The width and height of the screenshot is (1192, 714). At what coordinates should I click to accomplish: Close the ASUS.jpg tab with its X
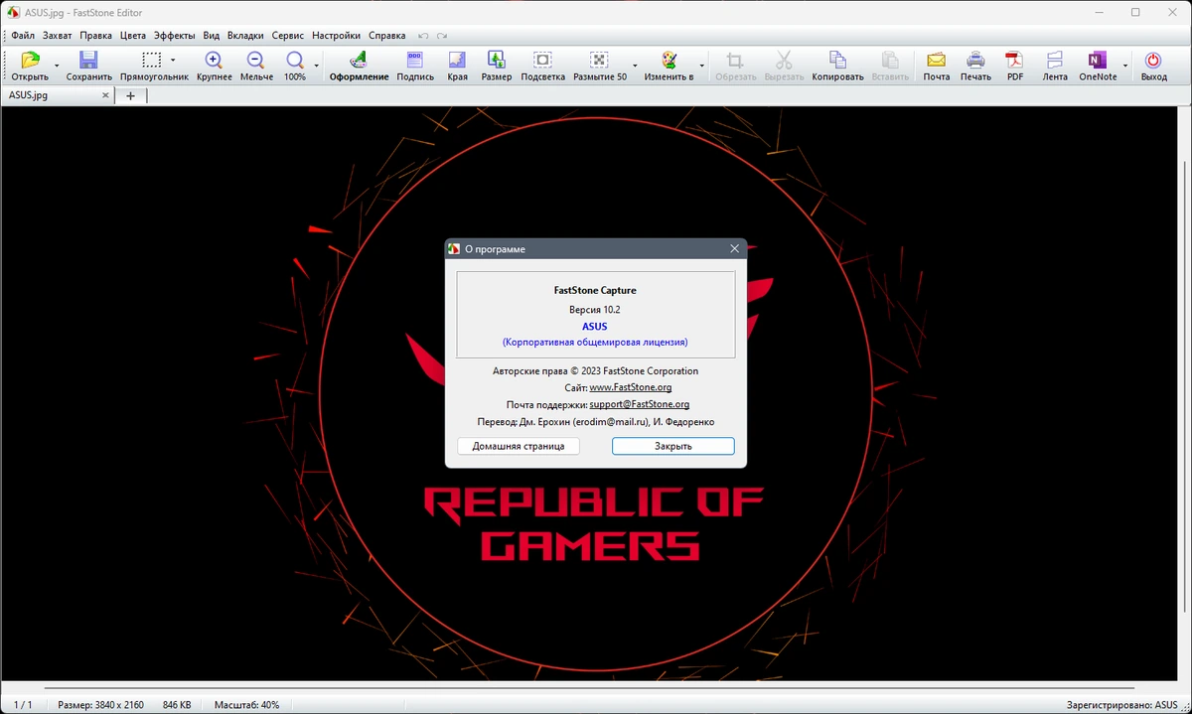click(105, 95)
